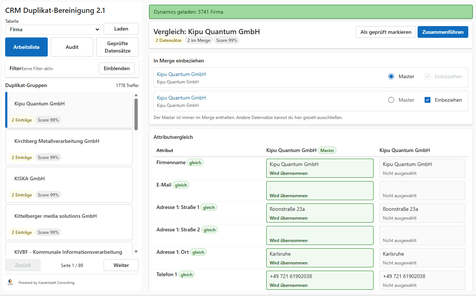The width and height of the screenshot is (476, 296).
Task: Switch to the Arbeitsliste tab
Action: pos(26,47)
